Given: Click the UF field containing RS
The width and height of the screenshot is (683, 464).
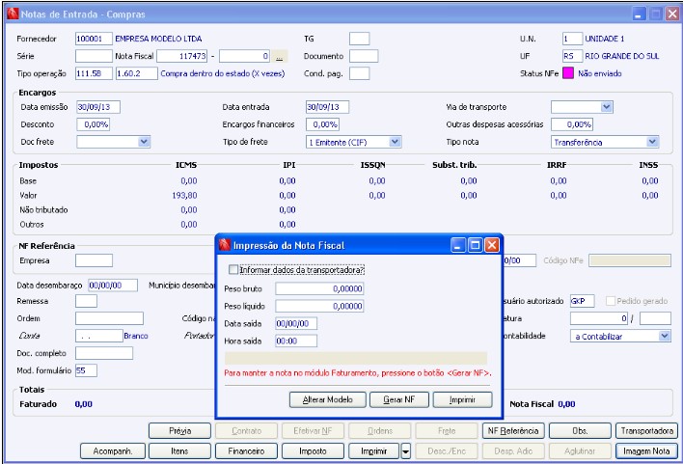Looking at the screenshot, I should point(572,56).
